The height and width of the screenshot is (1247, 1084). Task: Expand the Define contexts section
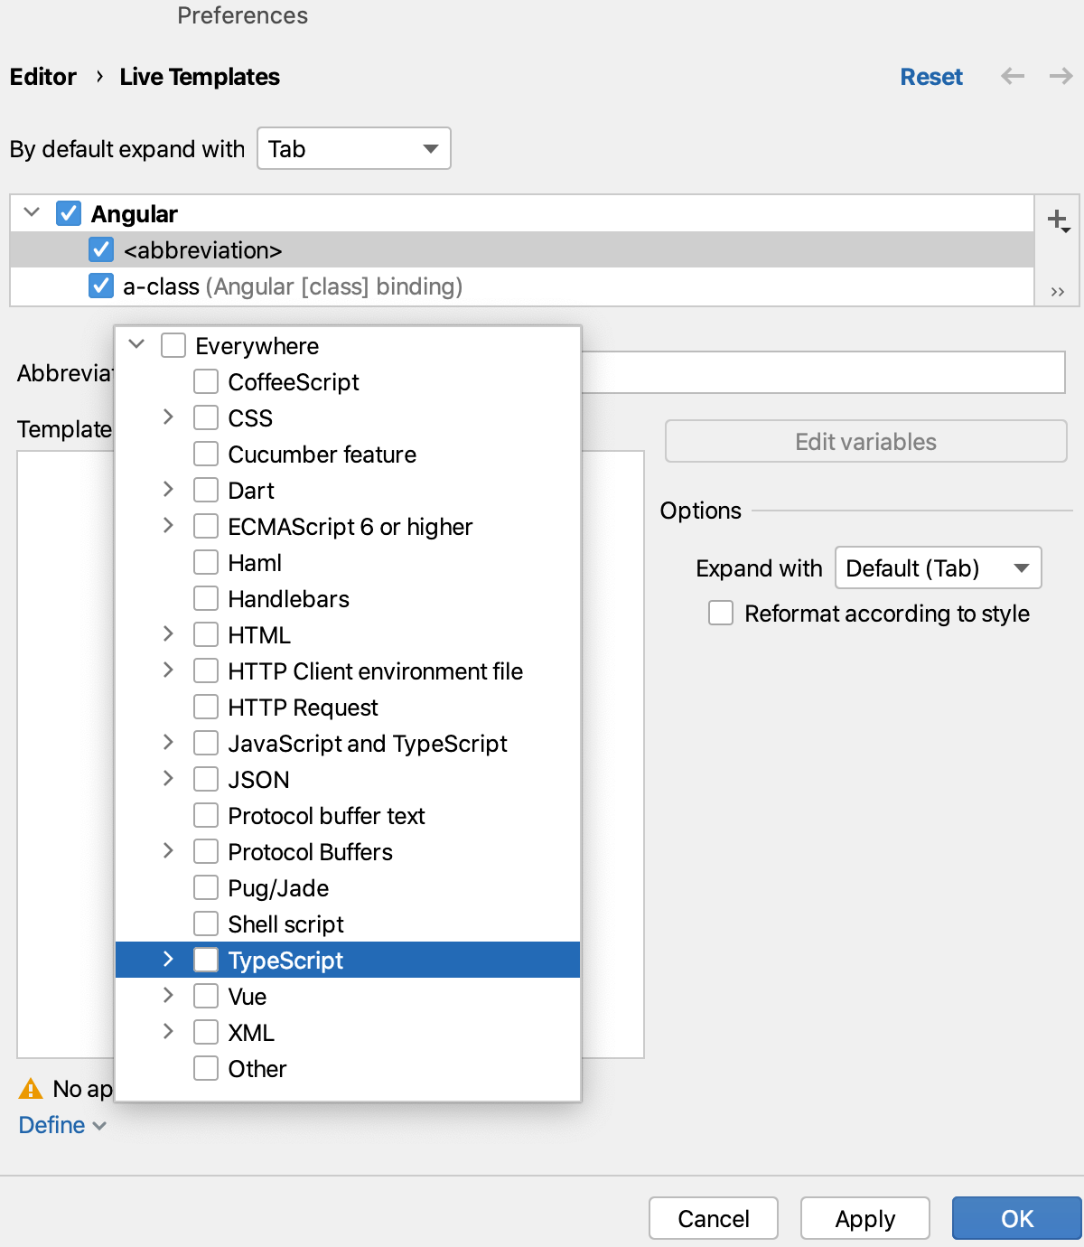(x=61, y=1125)
